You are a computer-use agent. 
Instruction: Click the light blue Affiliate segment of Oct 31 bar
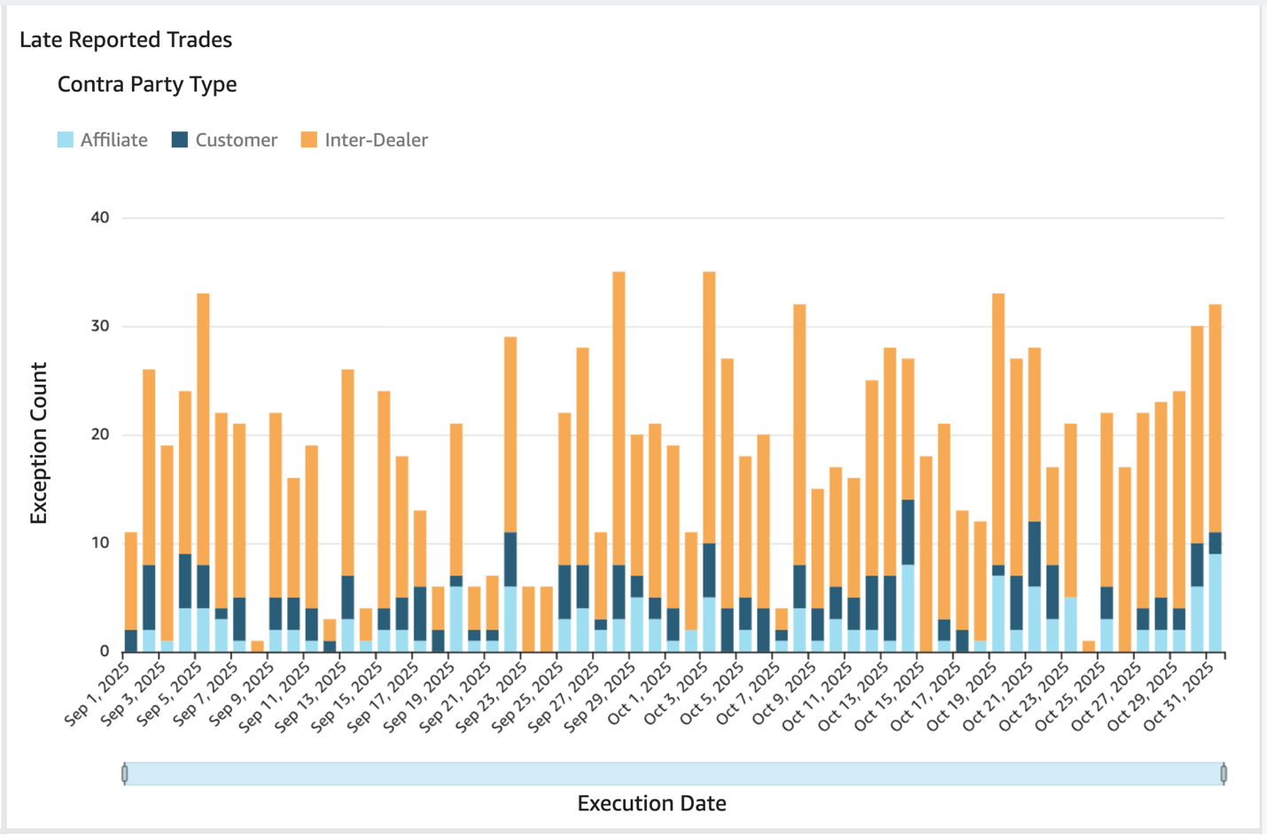click(1215, 603)
